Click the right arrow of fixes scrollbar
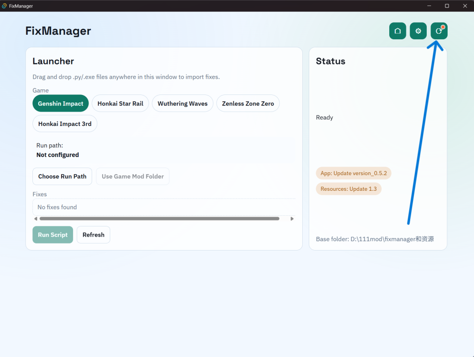The image size is (474, 357). [292, 219]
